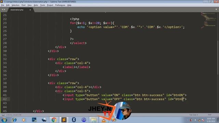Open the Project menu
The height and width of the screenshot is (123, 219).
pos(50,5)
